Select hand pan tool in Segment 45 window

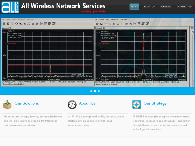pyautogui.click(x=110, y=24)
